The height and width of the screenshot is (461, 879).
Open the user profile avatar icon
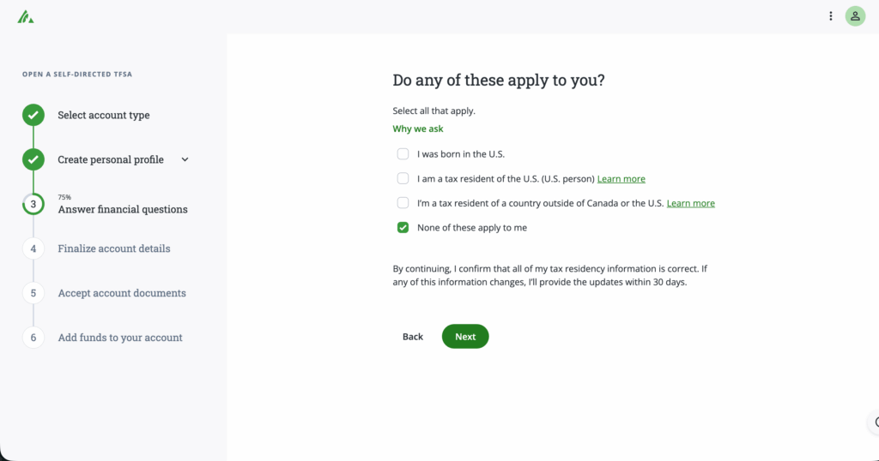(x=855, y=16)
